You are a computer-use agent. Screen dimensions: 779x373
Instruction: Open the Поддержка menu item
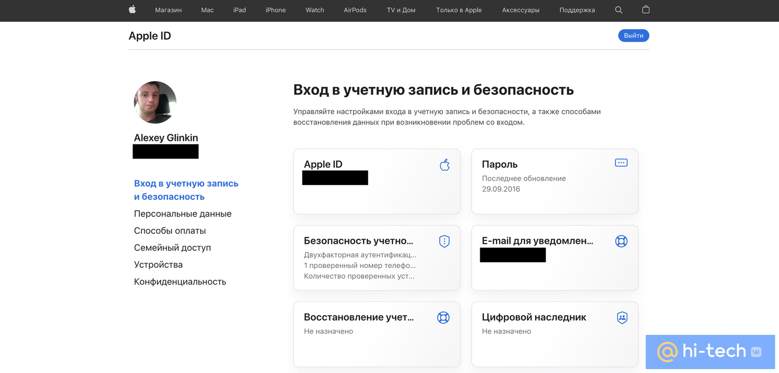pos(577,10)
